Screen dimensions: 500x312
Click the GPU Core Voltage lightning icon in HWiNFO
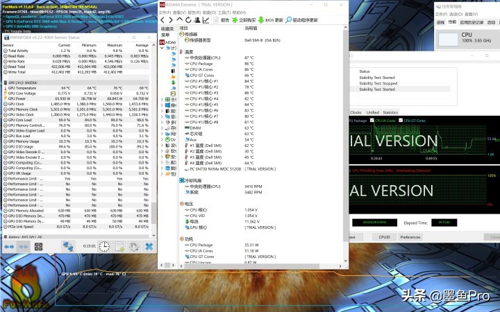[x=6, y=94]
